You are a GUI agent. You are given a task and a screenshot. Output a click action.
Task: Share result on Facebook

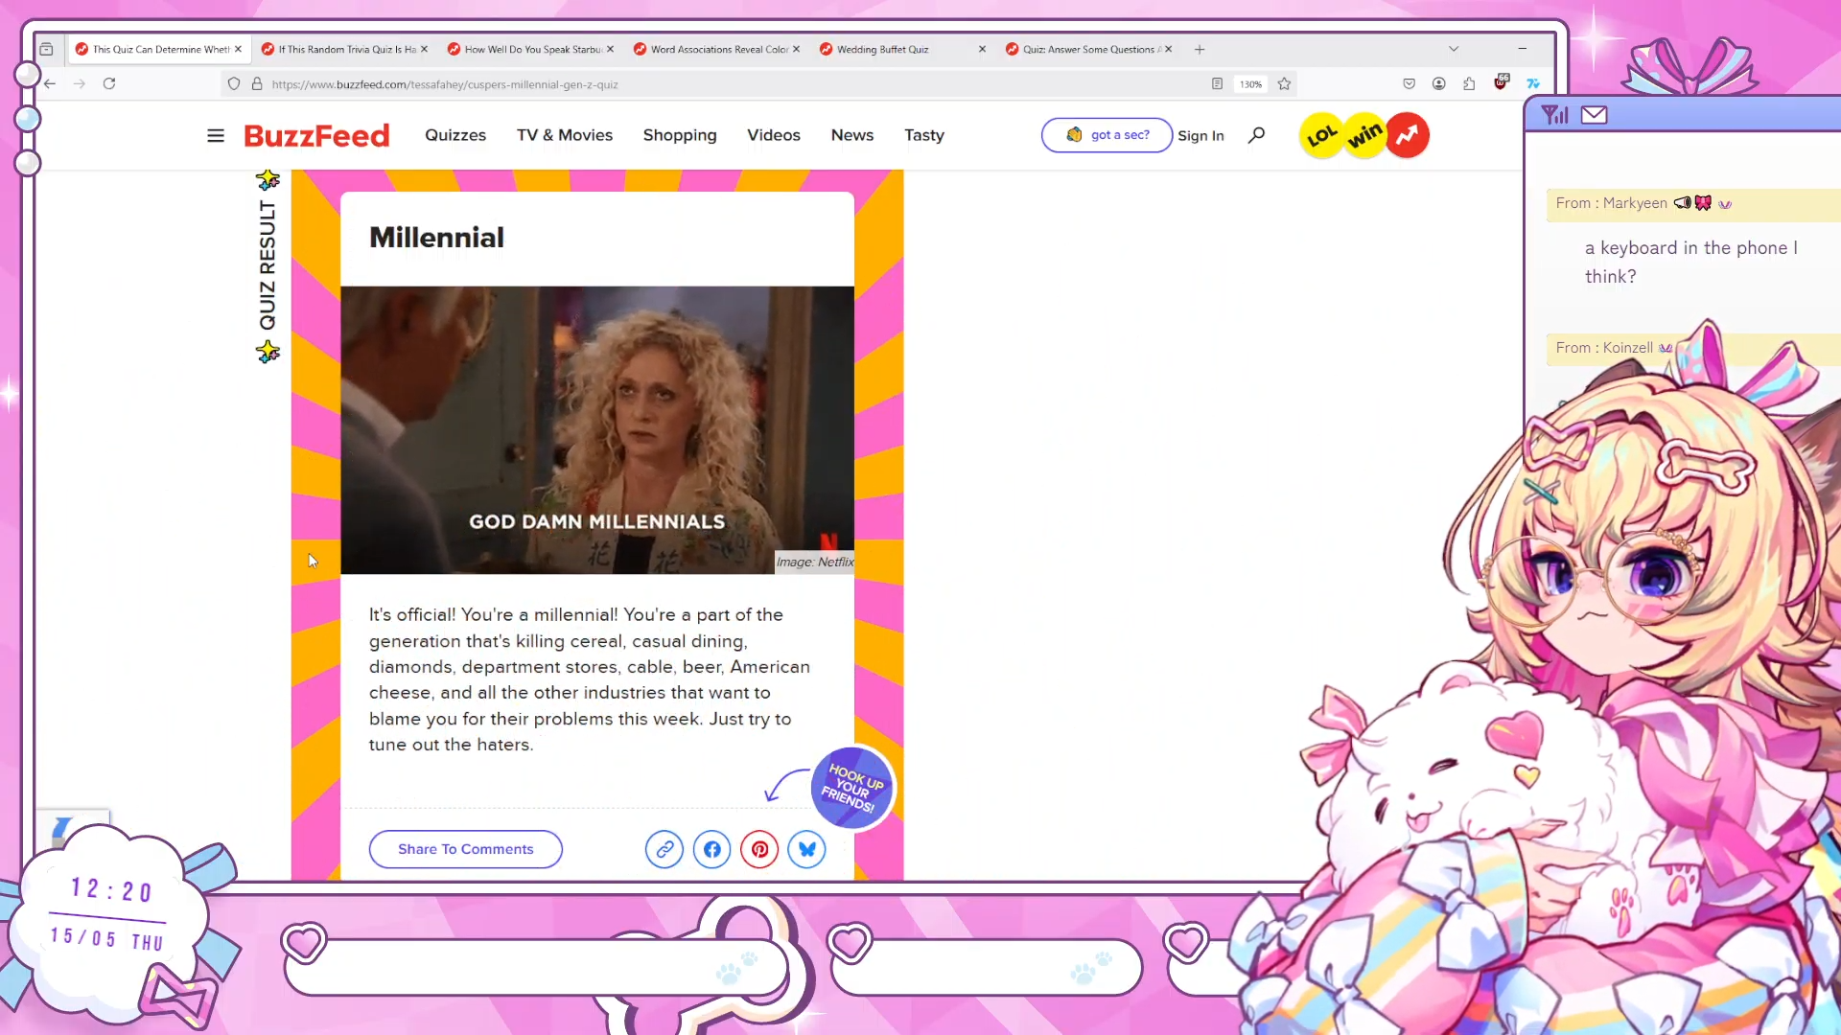pos(711,849)
